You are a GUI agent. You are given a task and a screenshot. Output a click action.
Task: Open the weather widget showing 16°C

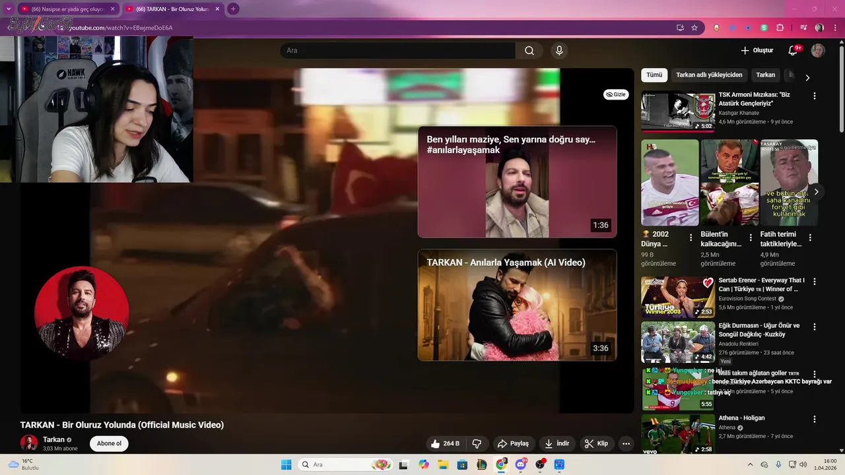23,464
